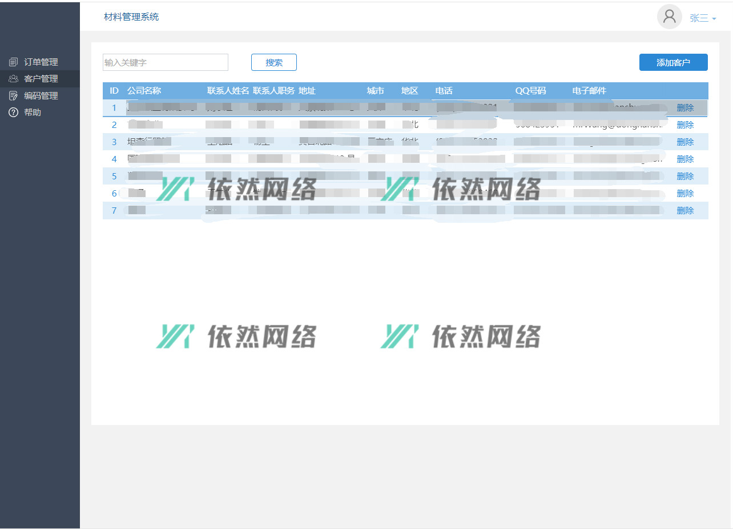Delete the customer with ID 3
This screenshot has width=733, height=529.
pyautogui.click(x=685, y=142)
